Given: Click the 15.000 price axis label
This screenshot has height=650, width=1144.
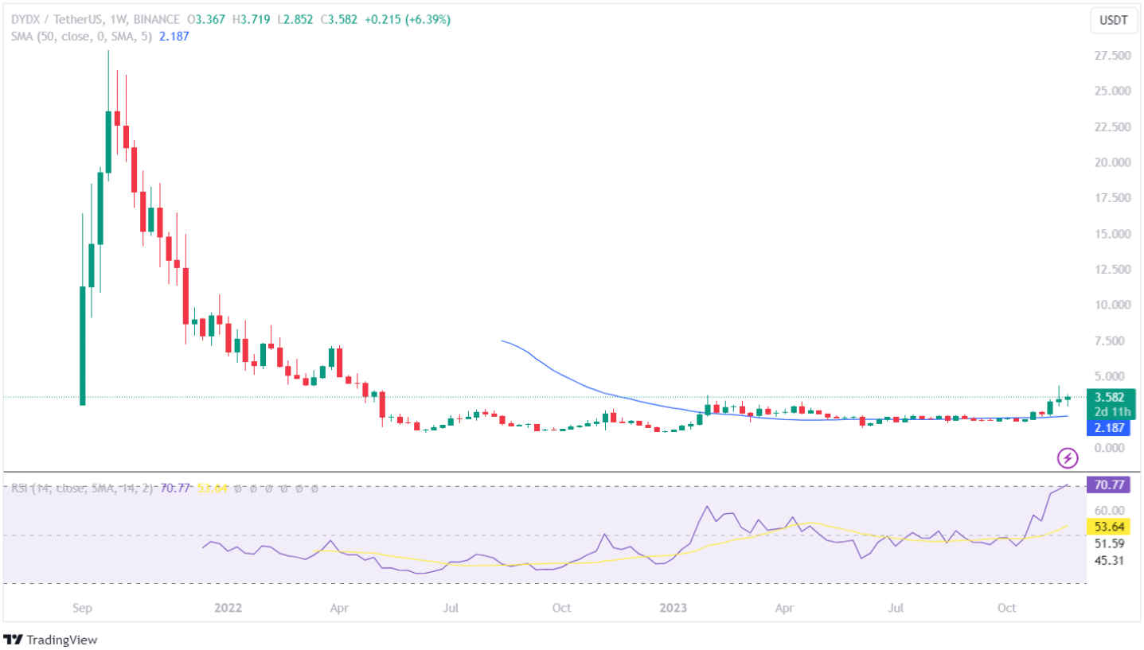Looking at the screenshot, I should click(1111, 234).
